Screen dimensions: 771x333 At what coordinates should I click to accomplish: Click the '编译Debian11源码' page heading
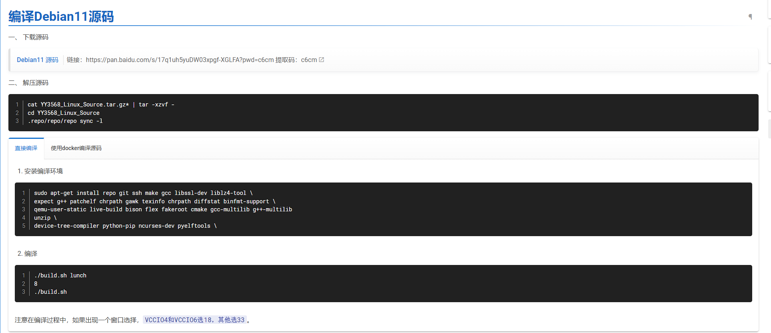point(61,16)
